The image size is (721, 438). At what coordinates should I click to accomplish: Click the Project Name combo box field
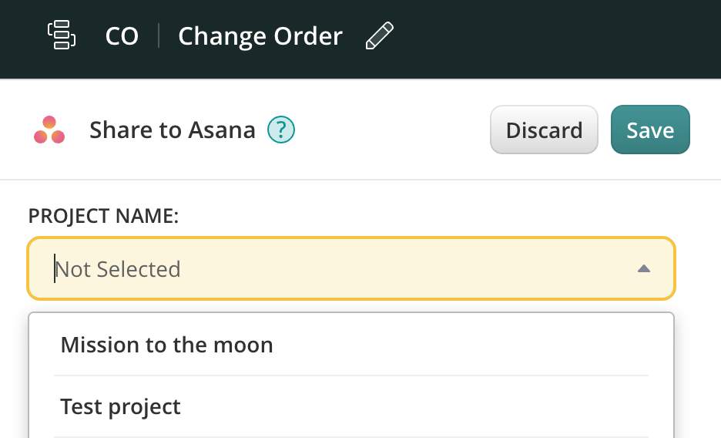351,268
